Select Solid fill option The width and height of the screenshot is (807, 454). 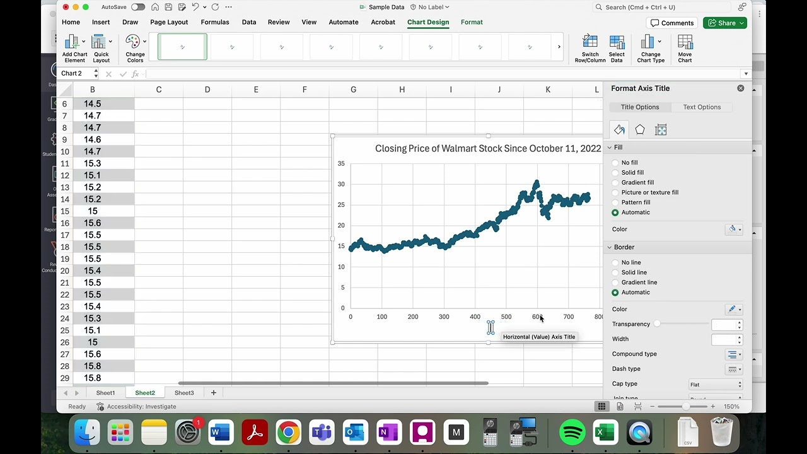point(615,173)
